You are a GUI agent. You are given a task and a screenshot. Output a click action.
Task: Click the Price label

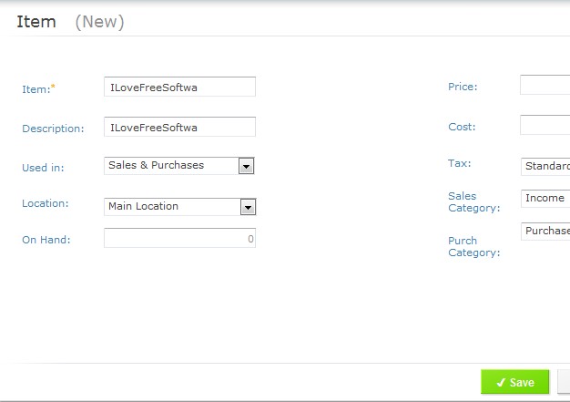[463, 87]
